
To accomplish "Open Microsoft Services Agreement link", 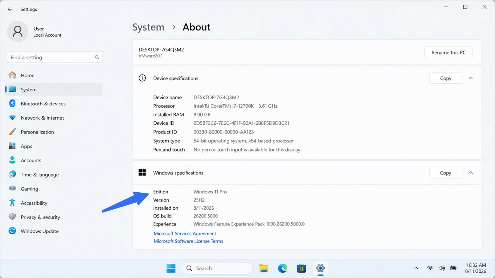I will pos(185,234).
